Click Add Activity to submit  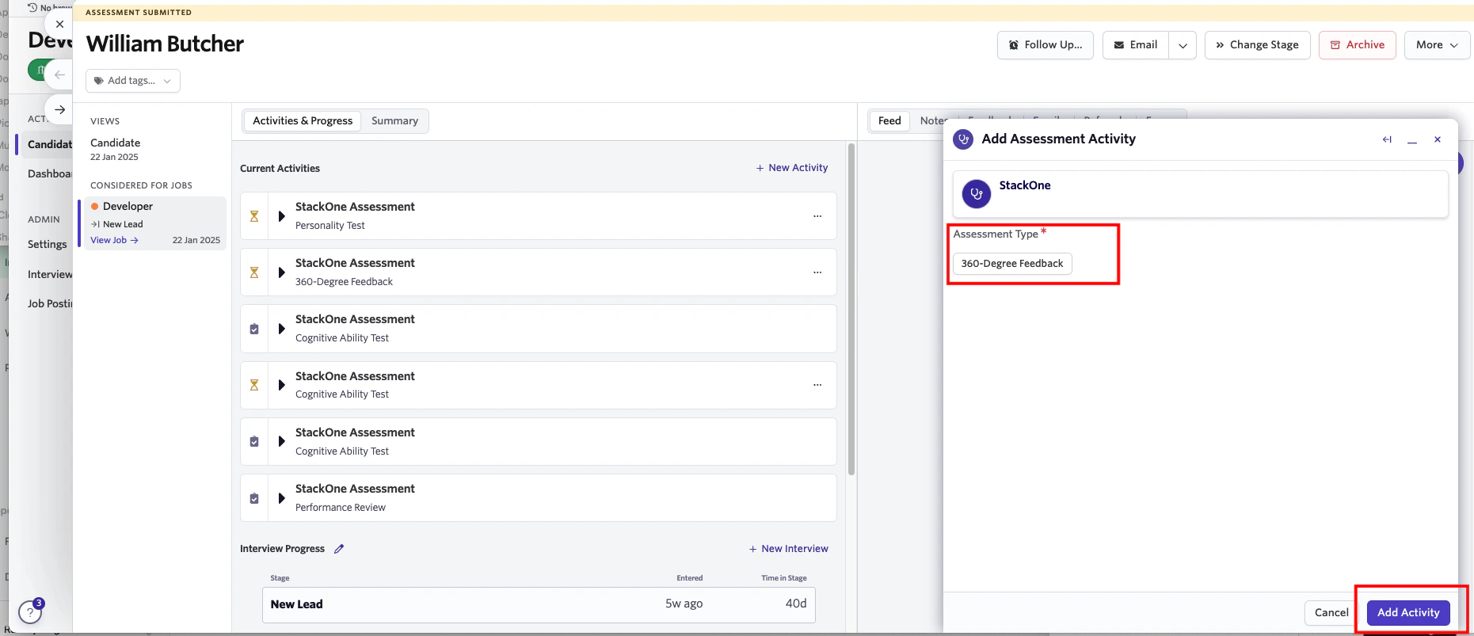(x=1408, y=613)
